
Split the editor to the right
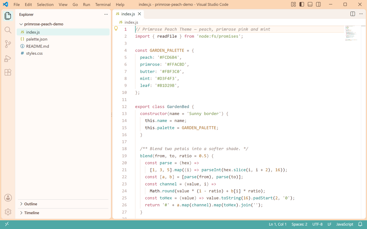[x=353, y=14]
